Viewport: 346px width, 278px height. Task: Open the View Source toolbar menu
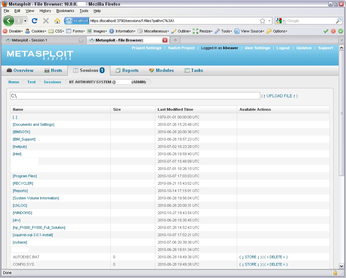point(249,31)
